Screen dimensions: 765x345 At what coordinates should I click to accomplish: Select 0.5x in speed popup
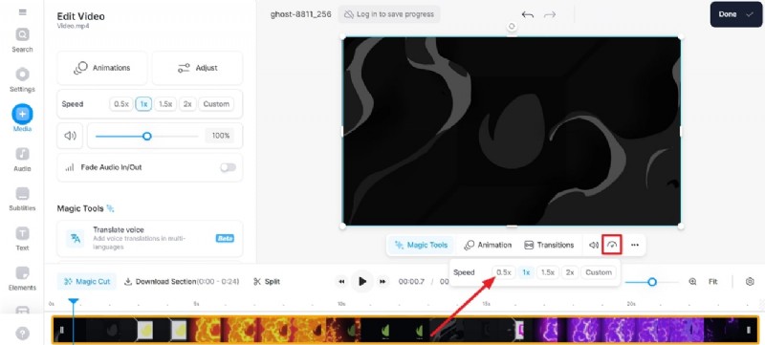pyautogui.click(x=504, y=272)
